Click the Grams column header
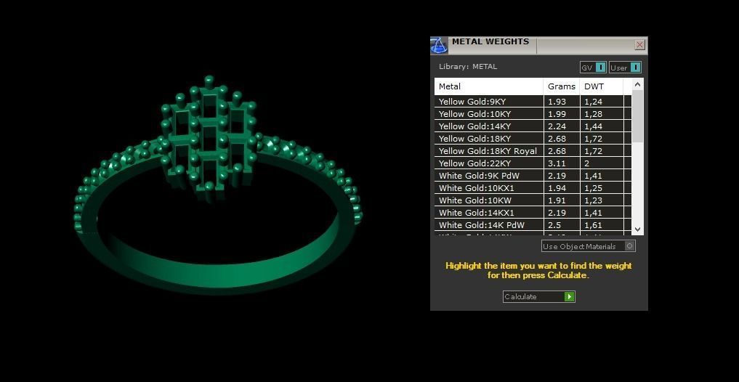This screenshot has width=739, height=382. pyautogui.click(x=562, y=86)
